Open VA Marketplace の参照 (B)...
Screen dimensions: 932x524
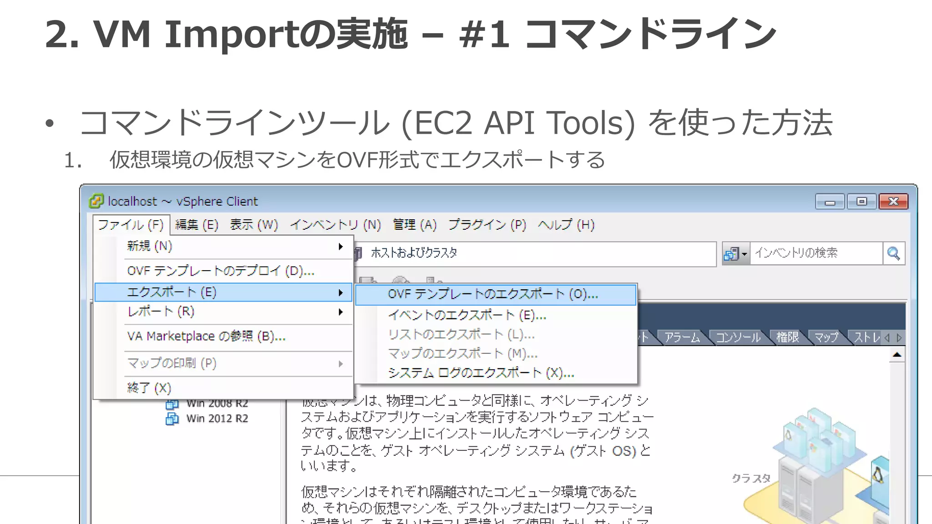point(224,336)
